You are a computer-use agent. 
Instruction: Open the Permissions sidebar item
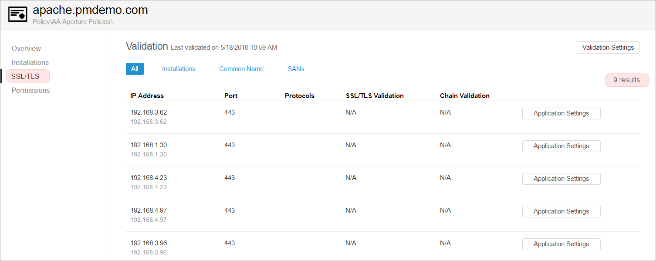click(x=30, y=90)
